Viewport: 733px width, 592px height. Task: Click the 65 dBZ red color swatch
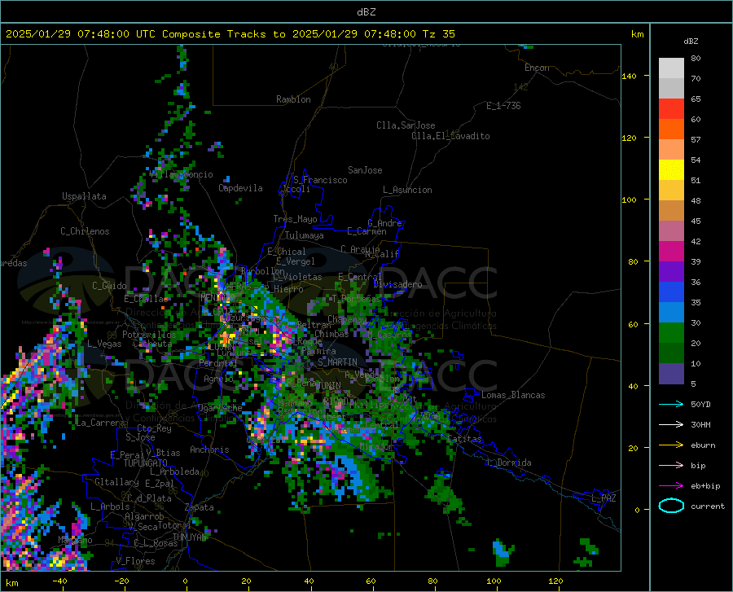coord(671,108)
